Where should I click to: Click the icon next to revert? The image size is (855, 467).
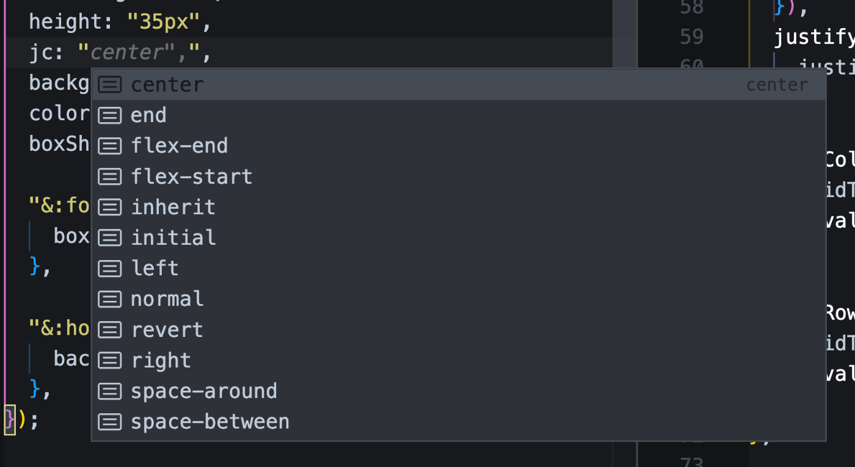pyautogui.click(x=110, y=330)
